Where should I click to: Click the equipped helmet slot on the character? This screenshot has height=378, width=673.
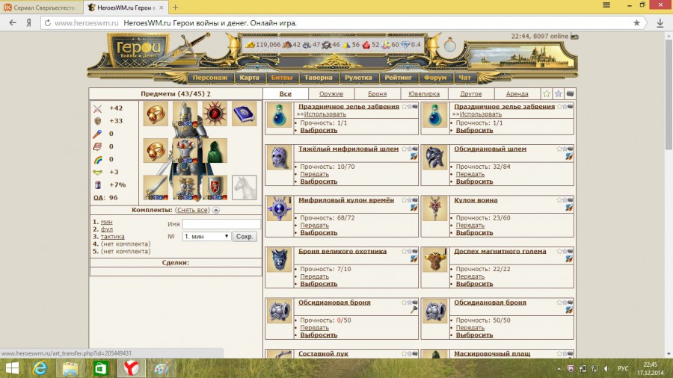point(185,114)
